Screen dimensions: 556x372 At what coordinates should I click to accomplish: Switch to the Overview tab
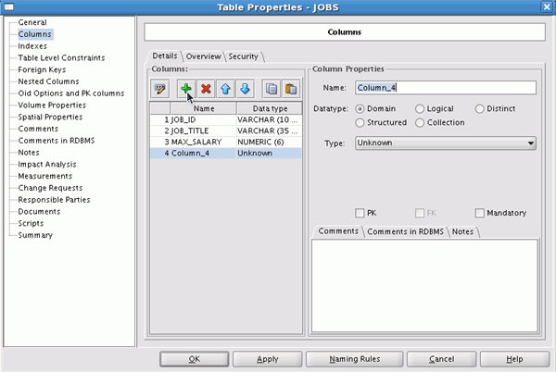pyautogui.click(x=203, y=56)
